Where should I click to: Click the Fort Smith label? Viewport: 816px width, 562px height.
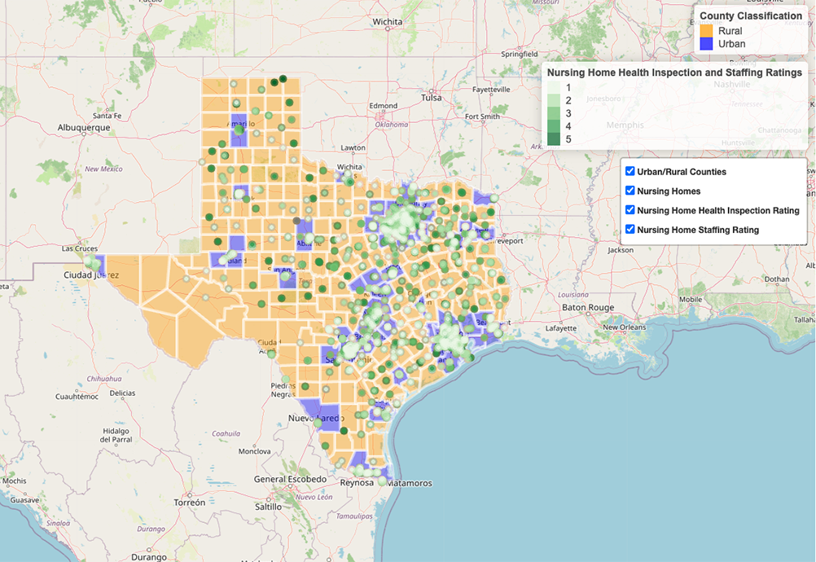coord(482,116)
